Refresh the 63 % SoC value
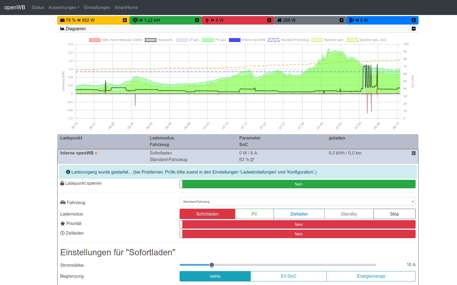 [252, 160]
